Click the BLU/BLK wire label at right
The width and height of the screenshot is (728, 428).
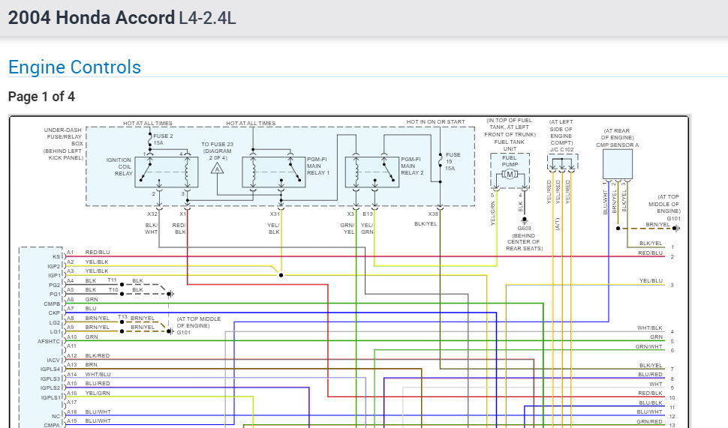point(651,403)
